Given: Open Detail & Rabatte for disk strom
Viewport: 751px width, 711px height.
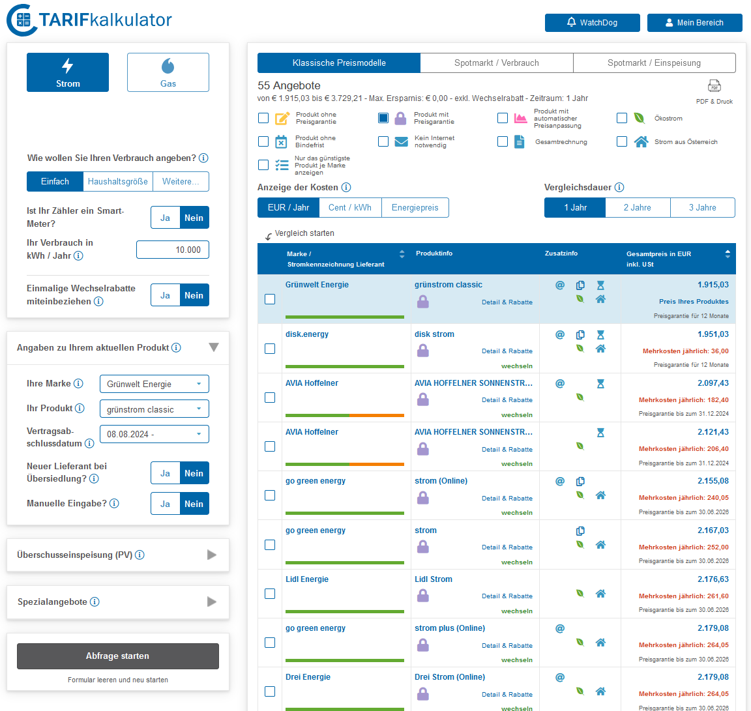Looking at the screenshot, I should (507, 351).
